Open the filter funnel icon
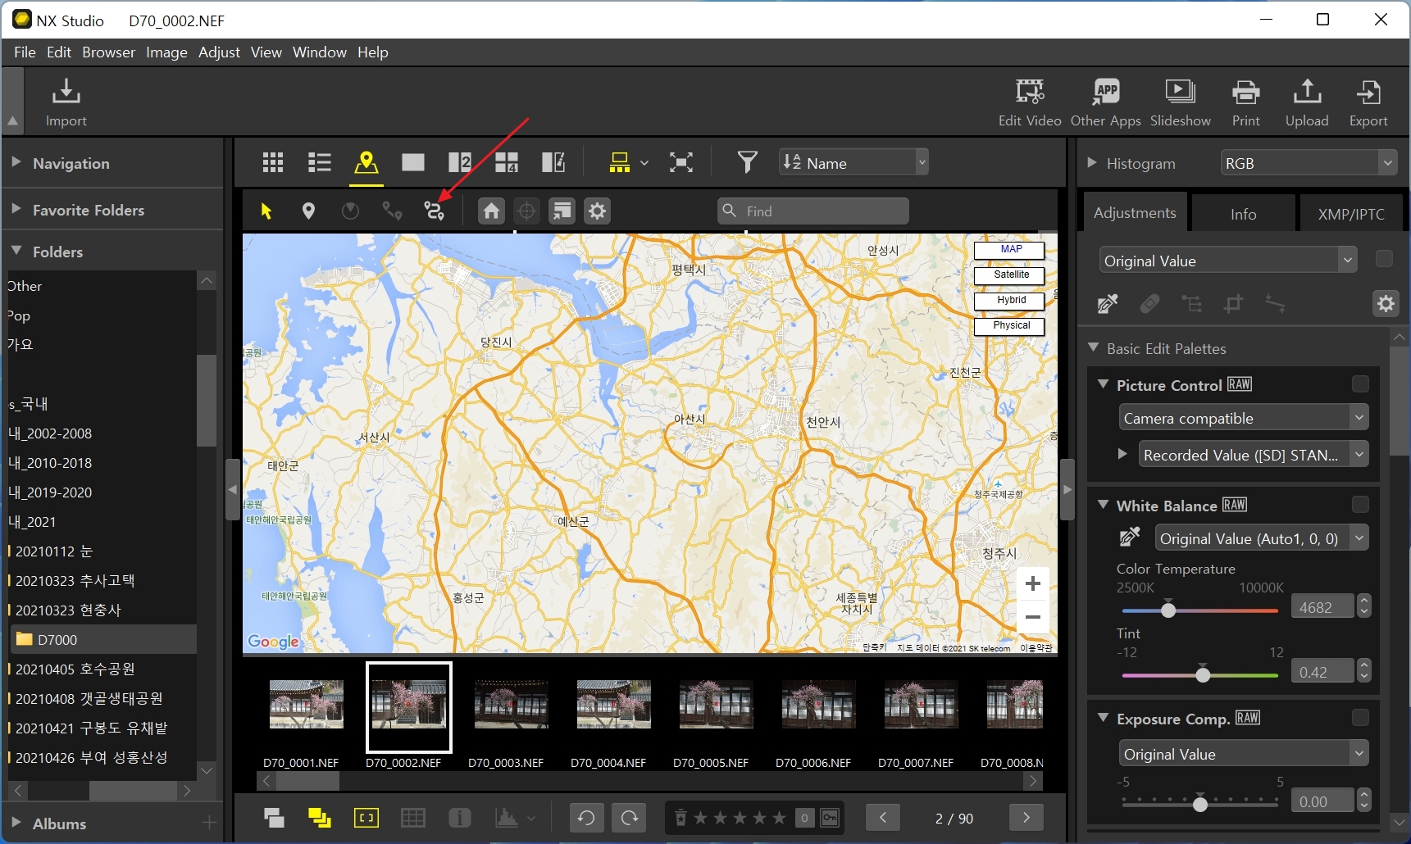 click(x=747, y=162)
